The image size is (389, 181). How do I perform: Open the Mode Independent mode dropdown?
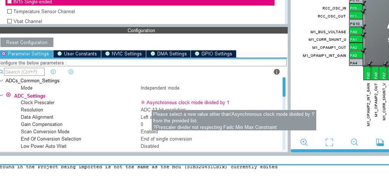tap(160, 88)
